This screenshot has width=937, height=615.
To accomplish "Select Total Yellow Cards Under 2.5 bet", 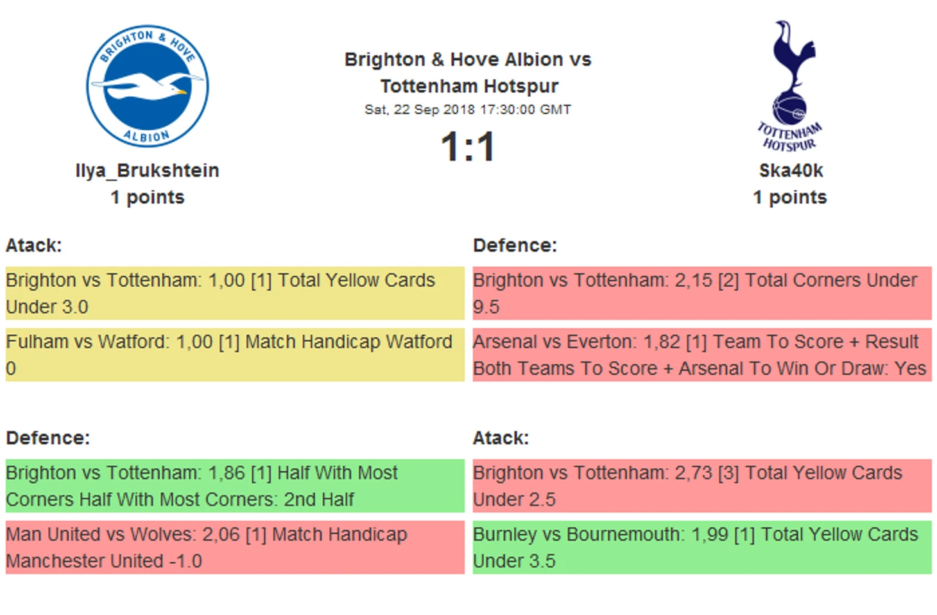I will coord(701,485).
